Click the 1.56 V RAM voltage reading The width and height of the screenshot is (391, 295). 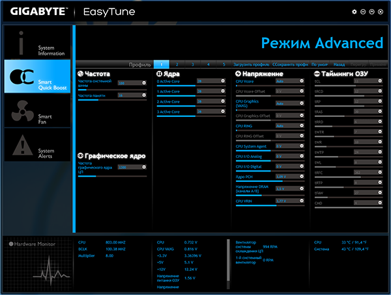click(190, 278)
